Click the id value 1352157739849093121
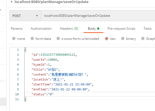The width and height of the screenshot is (155, 111). point(58,55)
